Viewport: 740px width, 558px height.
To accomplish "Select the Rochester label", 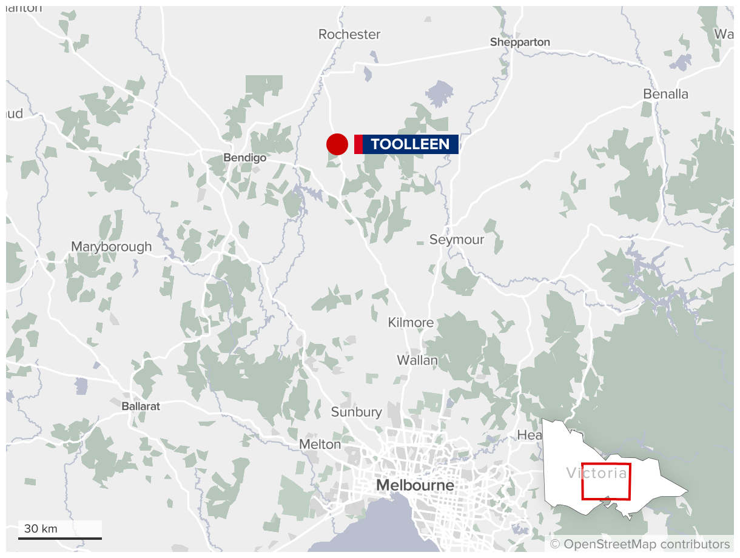I will click(349, 35).
